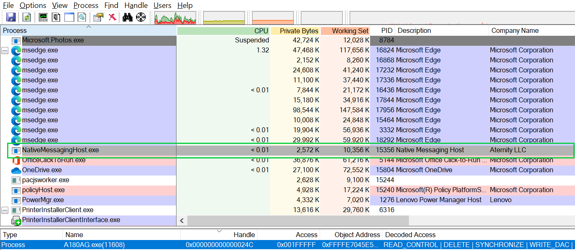Open the Users menu
Screen dimensions: 575x250
tap(162, 5)
